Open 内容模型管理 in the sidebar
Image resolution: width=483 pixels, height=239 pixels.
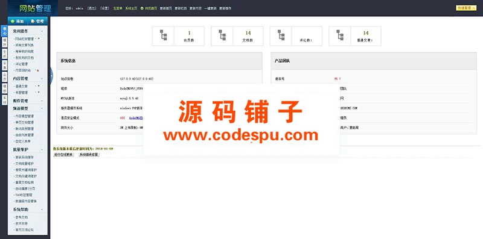click(24, 116)
